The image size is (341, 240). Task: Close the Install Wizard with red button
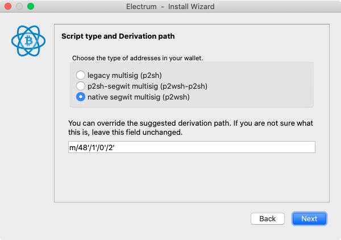point(8,6)
